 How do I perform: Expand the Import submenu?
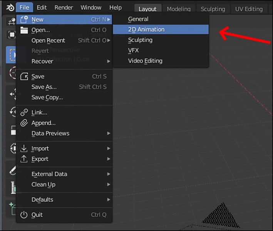(64, 149)
